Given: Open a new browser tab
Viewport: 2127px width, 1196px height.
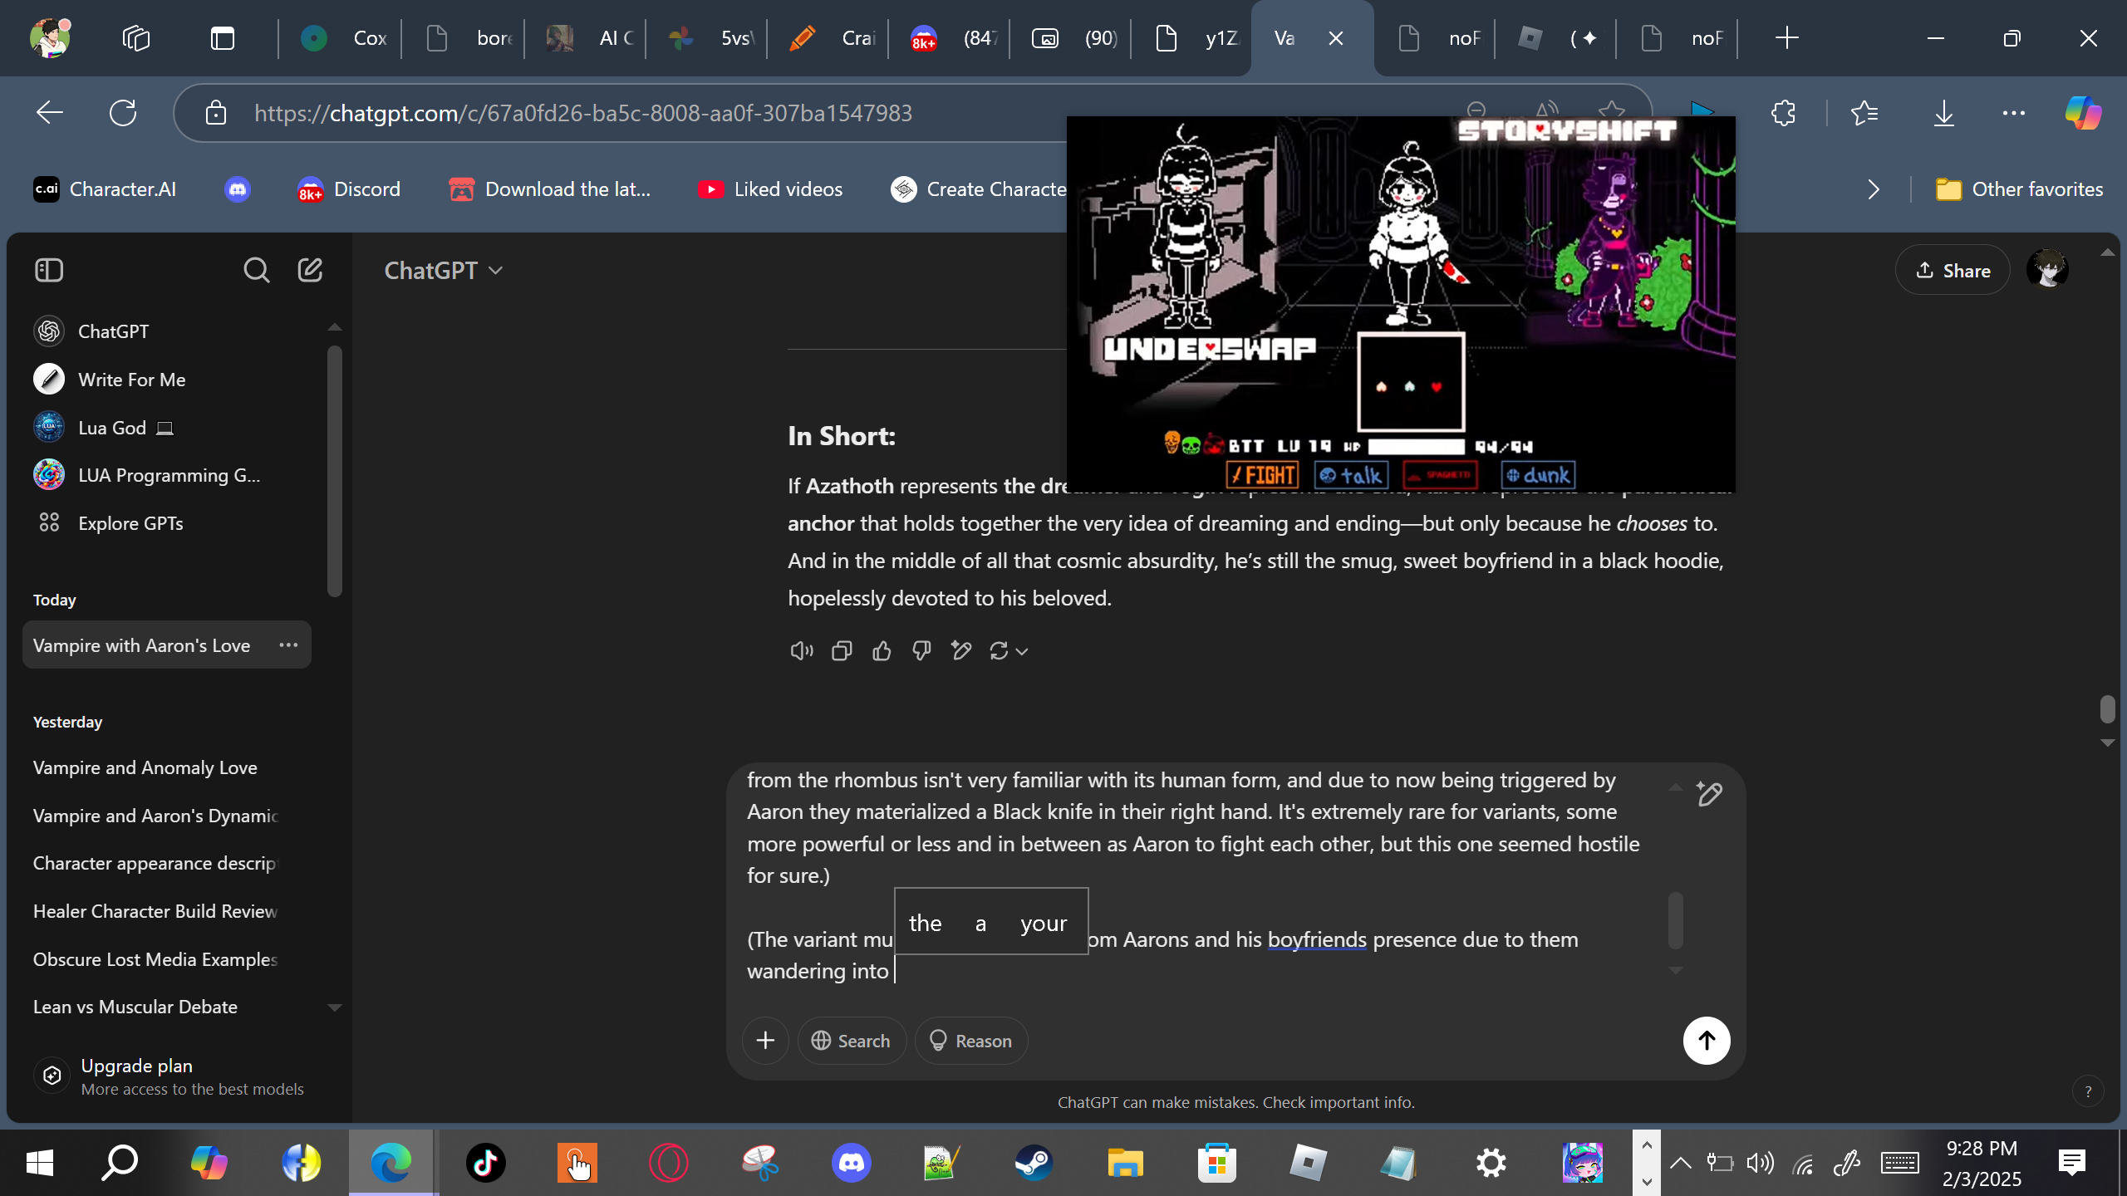Looking at the screenshot, I should 1786,38.
